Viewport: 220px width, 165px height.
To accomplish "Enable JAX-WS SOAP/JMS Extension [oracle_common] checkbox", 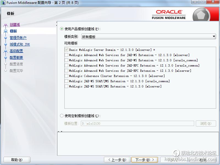I will tap(66, 81).
